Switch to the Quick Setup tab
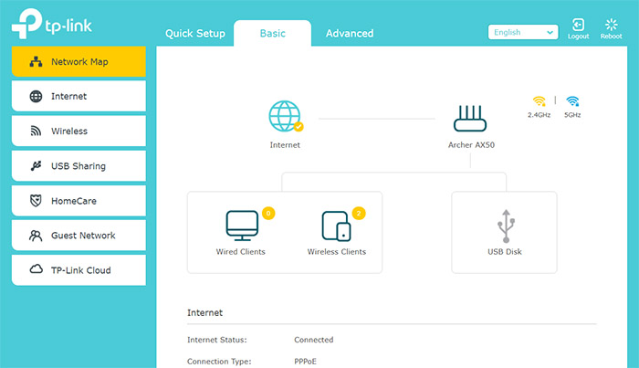This screenshot has width=639, height=368. [x=195, y=34]
